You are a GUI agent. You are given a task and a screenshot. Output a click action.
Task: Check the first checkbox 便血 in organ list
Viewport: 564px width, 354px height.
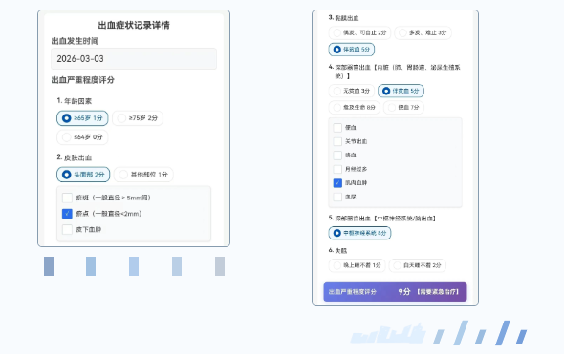coord(337,128)
